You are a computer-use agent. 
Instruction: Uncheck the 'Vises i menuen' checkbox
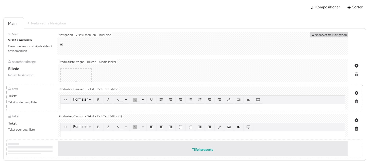pyautogui.click(x=61, y=44)
